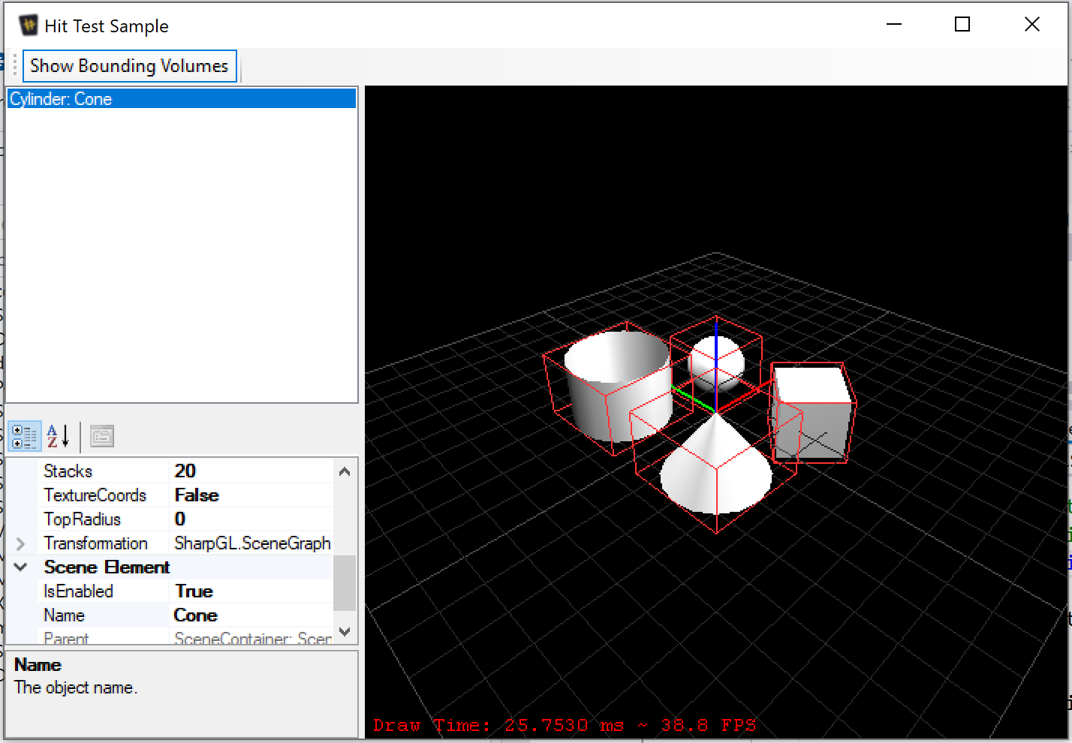1072x743 pixels.
Task: Click property grid scroll down arrow
Action: click(345, 633)
